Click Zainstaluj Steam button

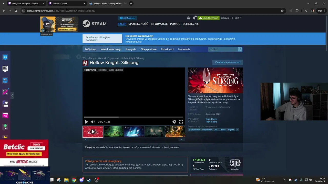[x=208, y=18]
